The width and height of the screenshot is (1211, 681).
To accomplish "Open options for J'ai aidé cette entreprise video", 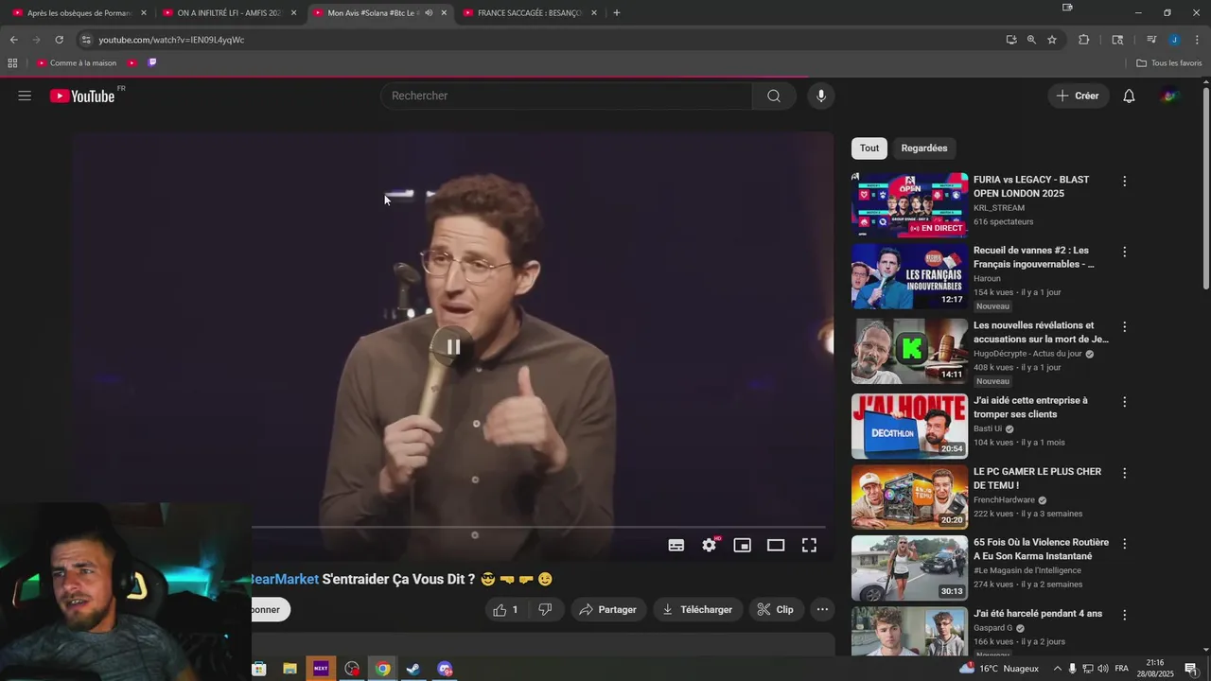I will (x=1125, y=401).
